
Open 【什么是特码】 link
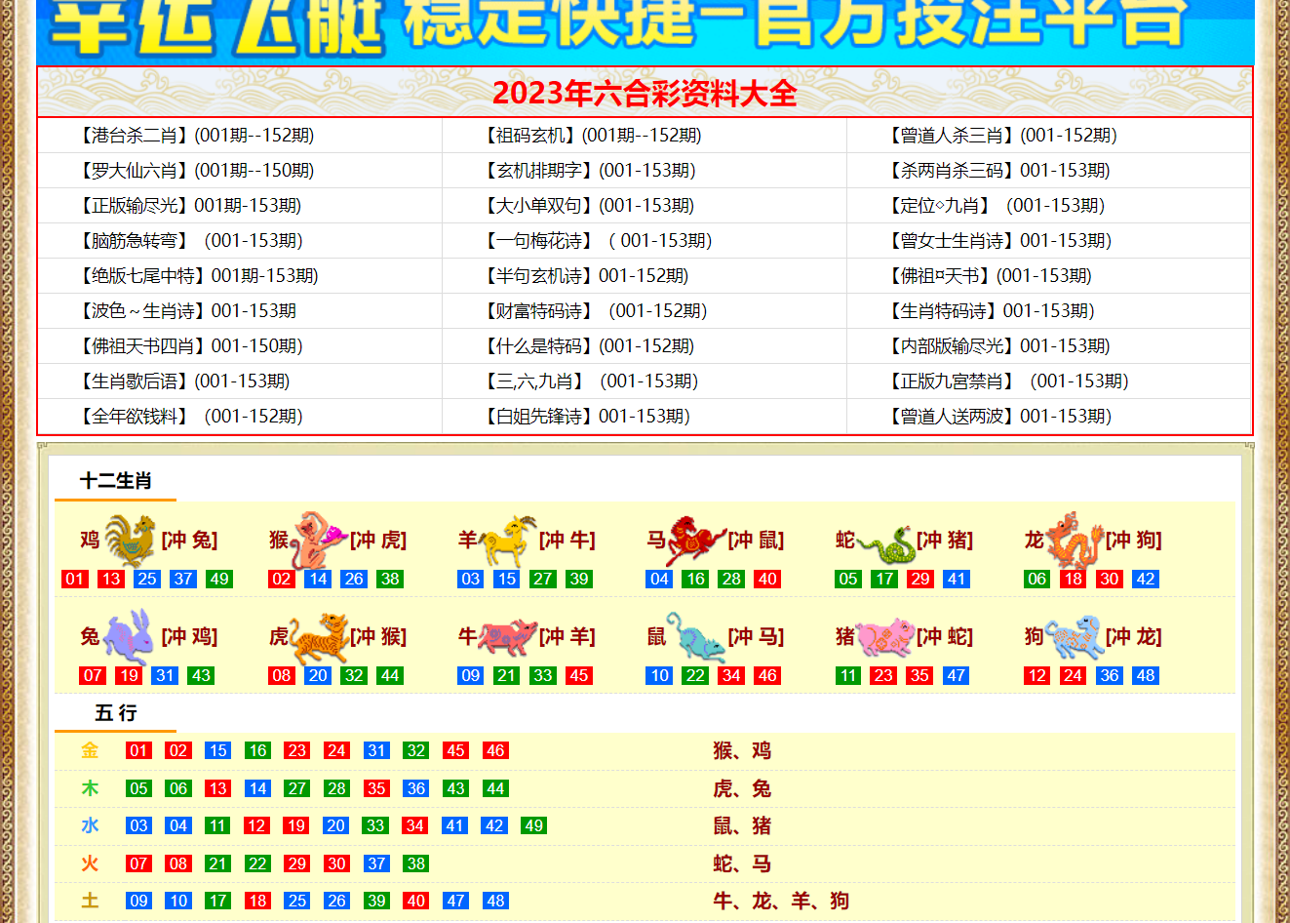point(586,346)
